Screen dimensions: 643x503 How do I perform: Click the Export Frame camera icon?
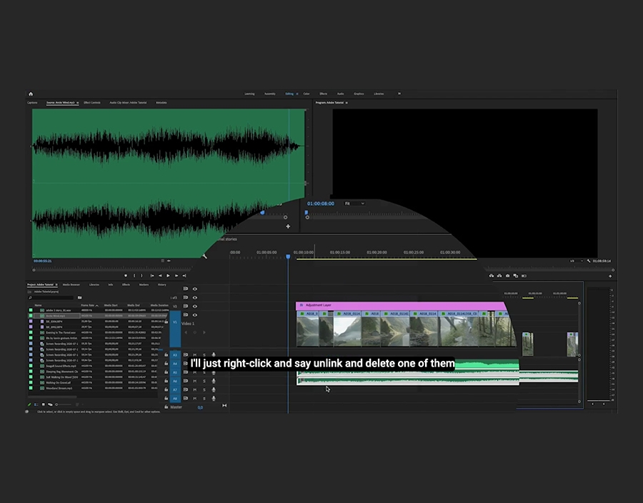coord(508,276)
